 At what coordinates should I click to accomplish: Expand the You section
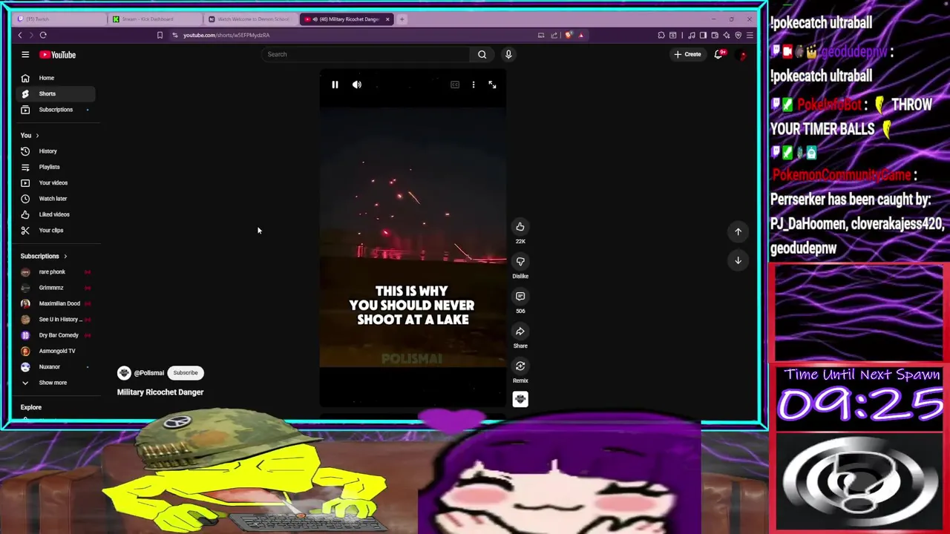[30, 136]
